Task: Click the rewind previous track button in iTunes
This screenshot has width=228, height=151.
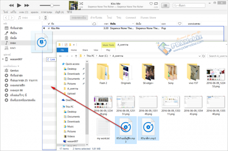Action: coord(11,6)
